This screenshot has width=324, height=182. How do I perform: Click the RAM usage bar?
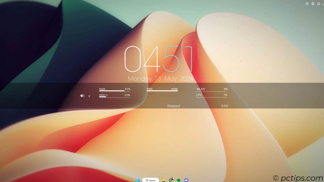[x=114, y=91]
